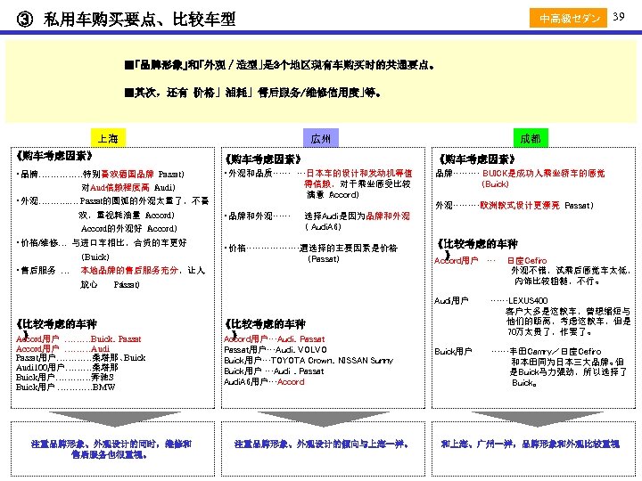Select the purple '広州' city label
Image resolution: width=642 pixels, height=481 pixels.
[x=321, y=138]
